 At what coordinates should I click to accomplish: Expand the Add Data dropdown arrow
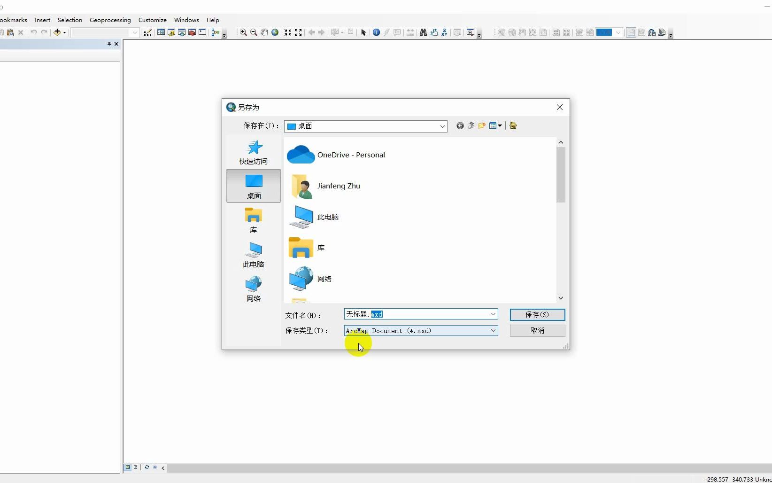click(x=64, y=32)
